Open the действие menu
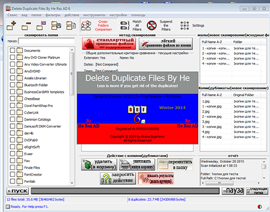Viewport: 270px width, 212px height. point(72,15)
